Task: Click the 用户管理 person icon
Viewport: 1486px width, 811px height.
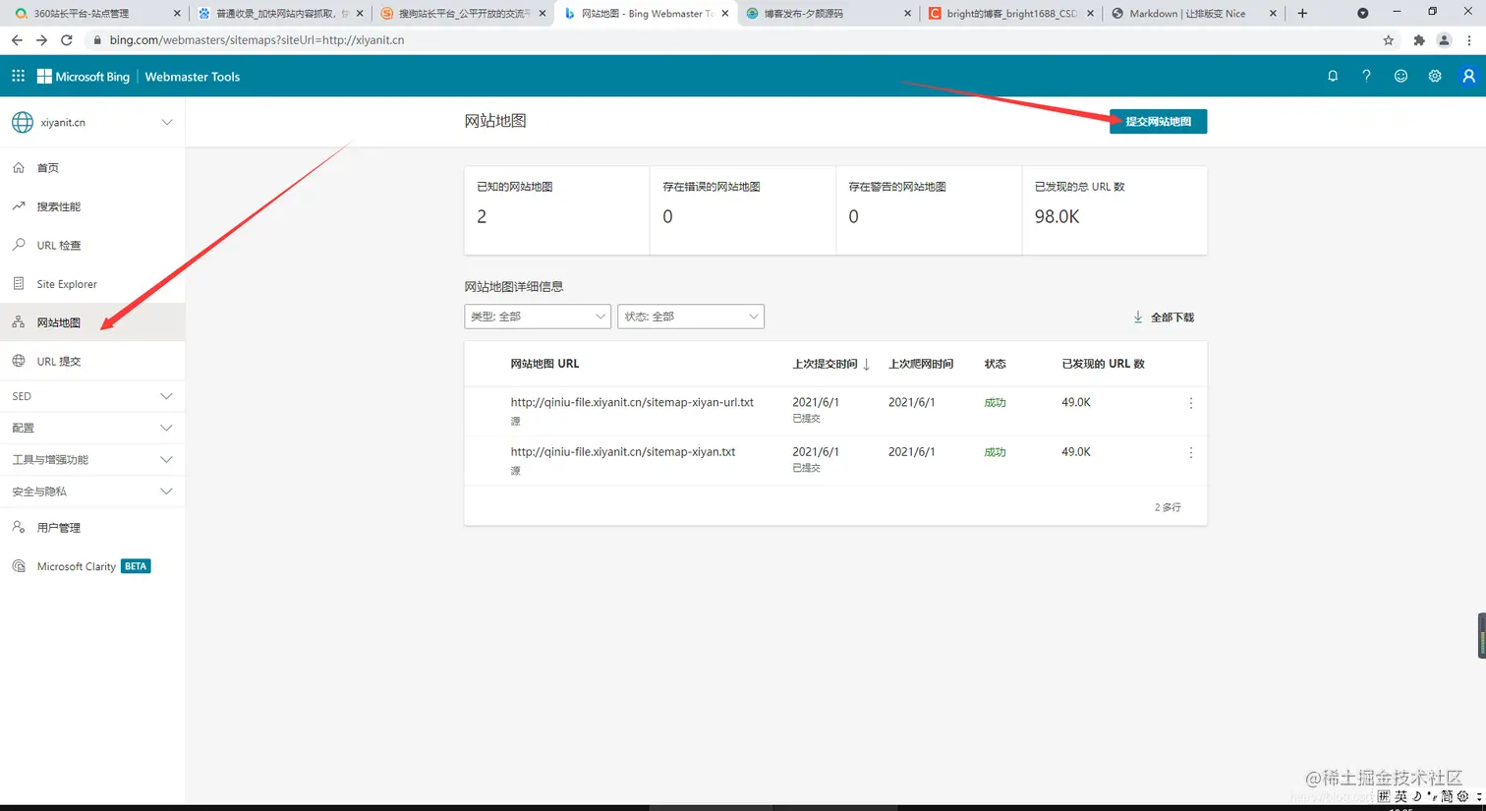Action: tap(19, 527)
